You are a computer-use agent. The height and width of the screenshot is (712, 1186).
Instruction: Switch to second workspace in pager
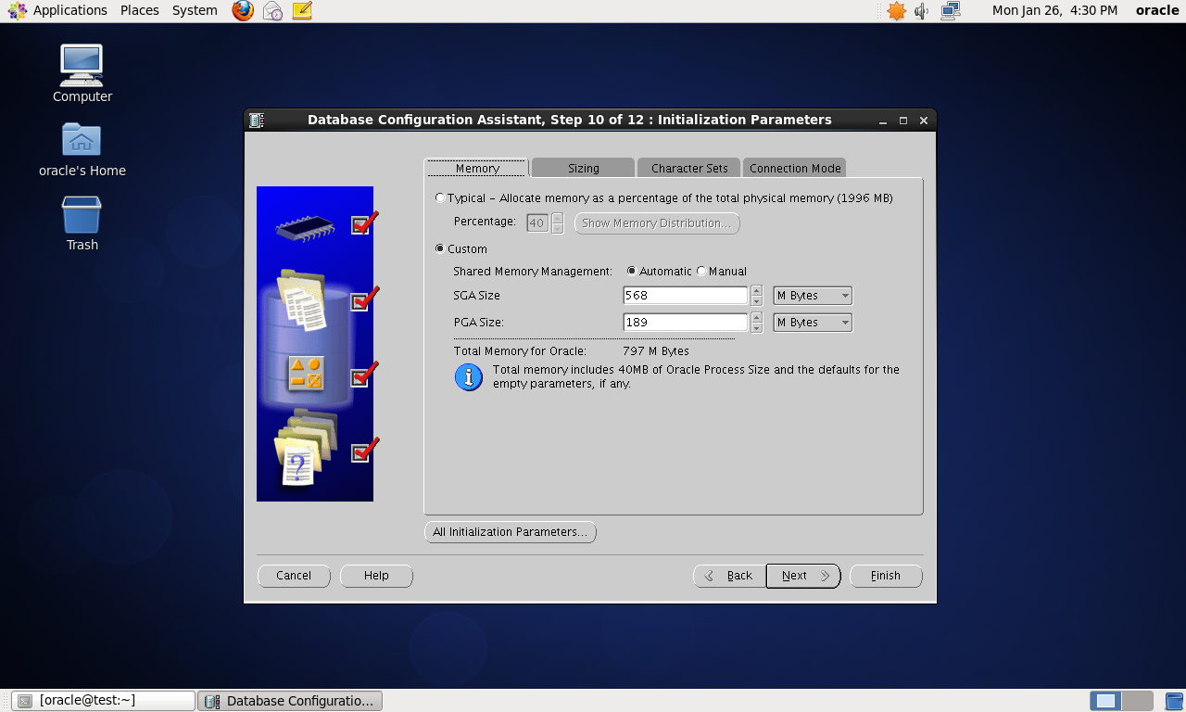tap(1138, 701)
